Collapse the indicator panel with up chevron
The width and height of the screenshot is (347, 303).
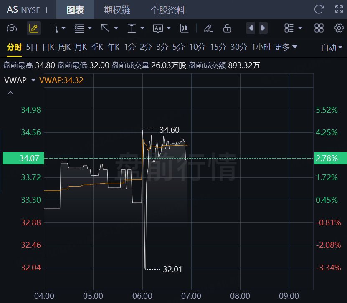point(10,93)
